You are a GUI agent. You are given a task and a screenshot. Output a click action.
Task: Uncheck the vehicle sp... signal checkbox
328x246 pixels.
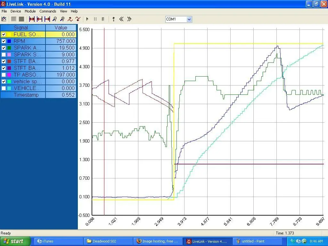click(x=4, y=81)
